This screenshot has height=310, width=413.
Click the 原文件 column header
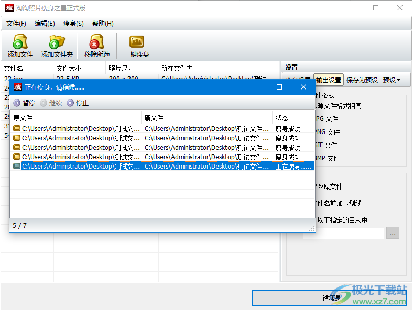click(x=75, y=118)
